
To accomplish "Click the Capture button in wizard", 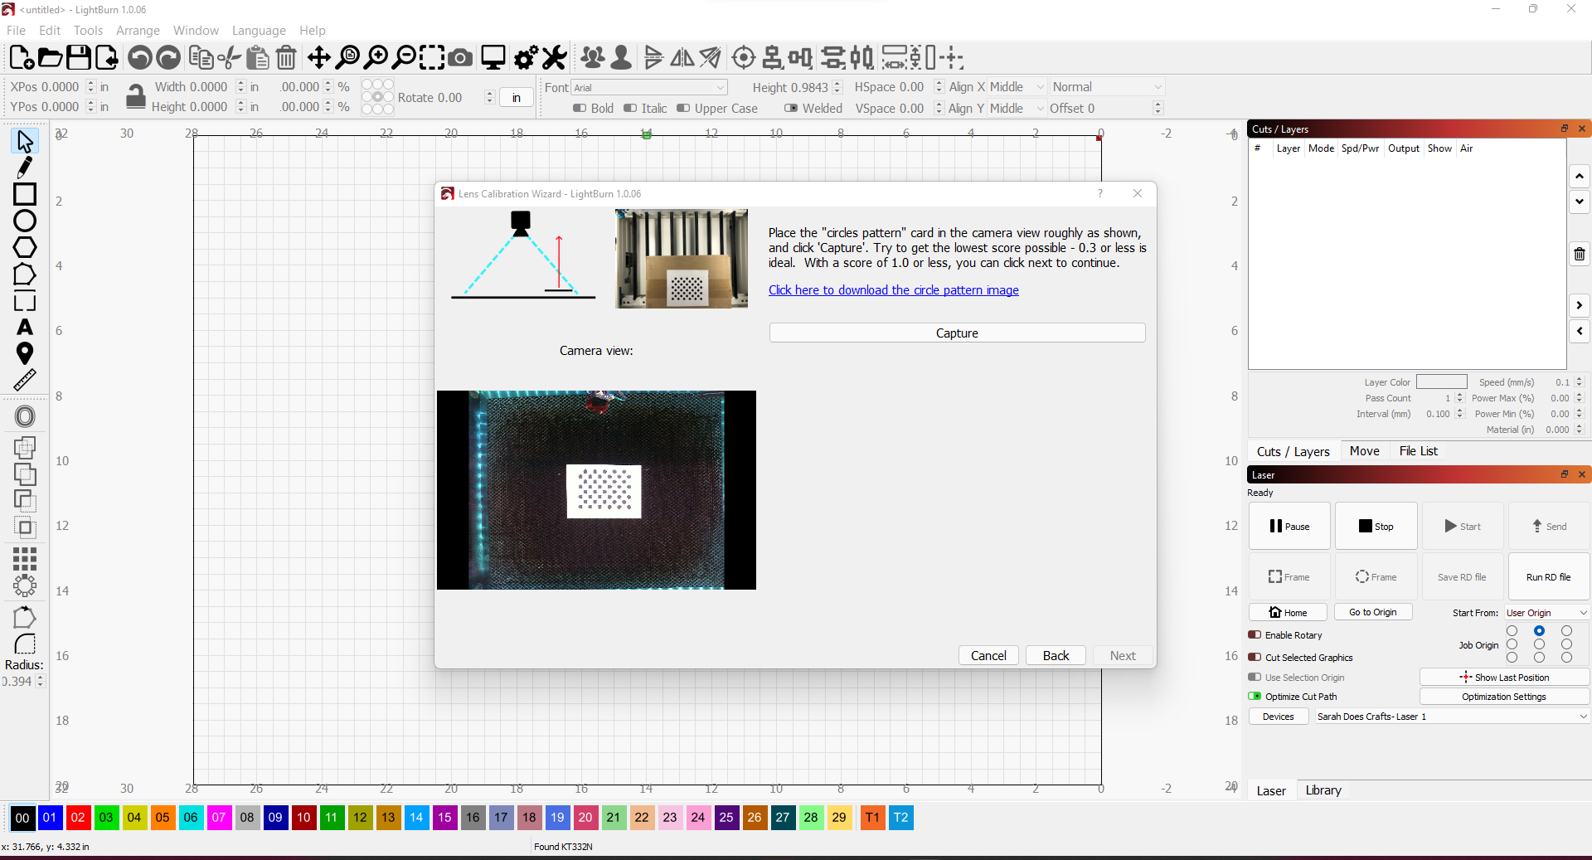I will (x=957, y=333).
